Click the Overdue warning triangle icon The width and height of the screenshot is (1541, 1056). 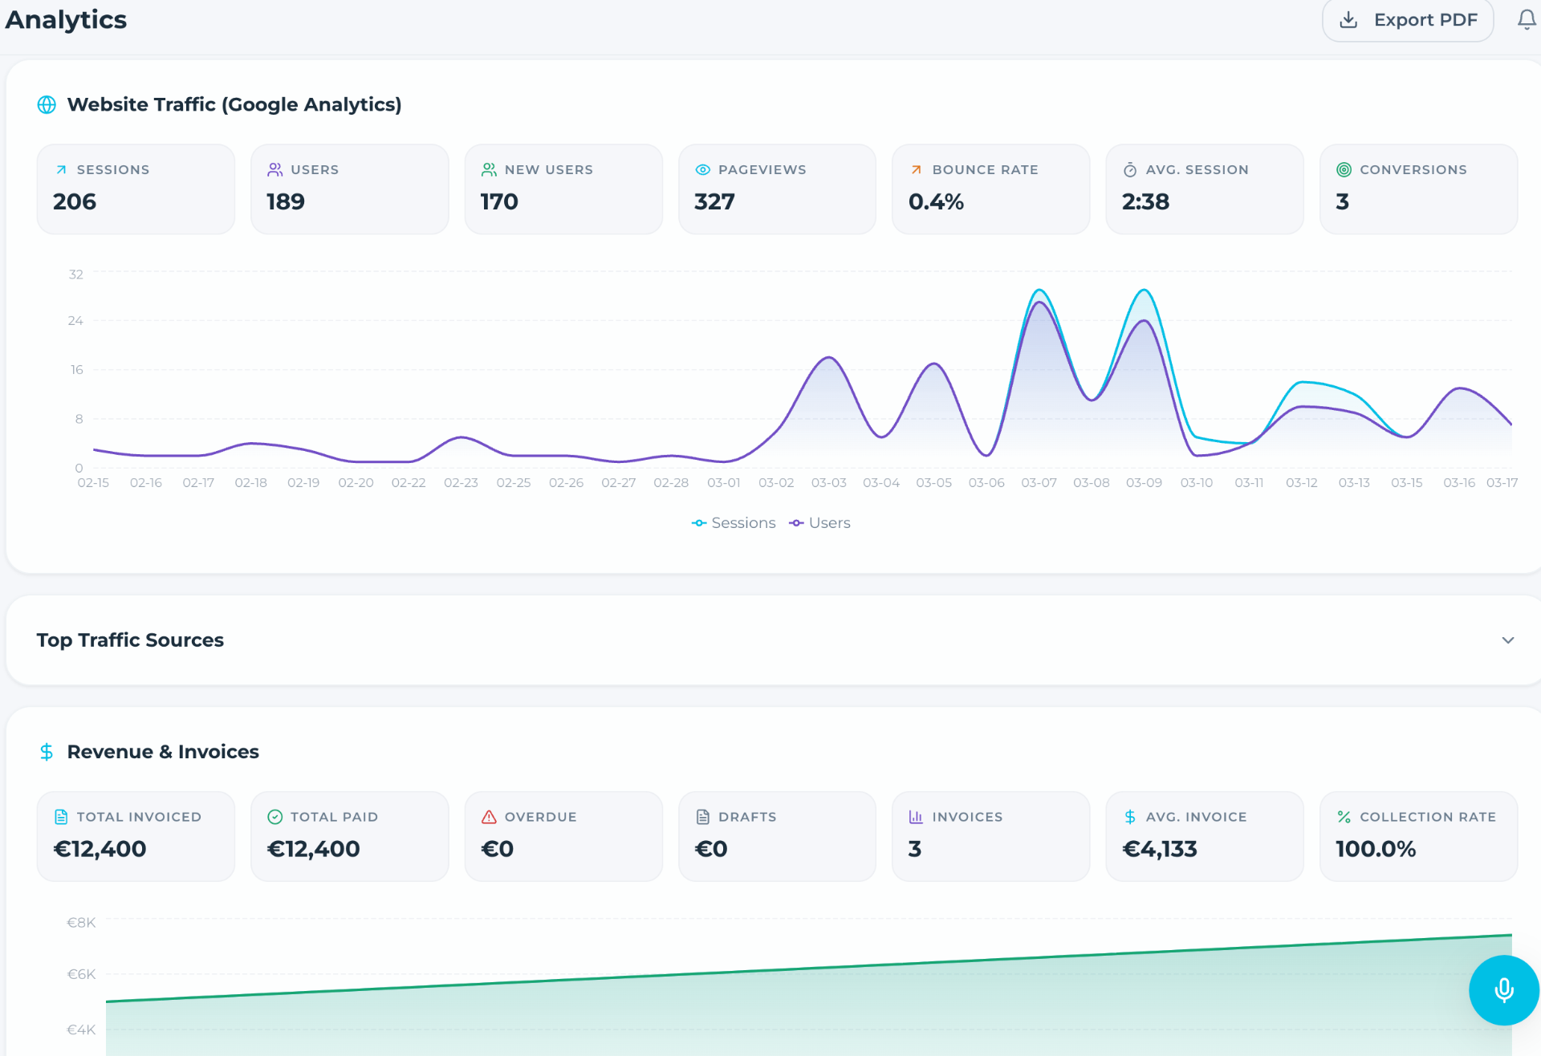coord(489,817)
